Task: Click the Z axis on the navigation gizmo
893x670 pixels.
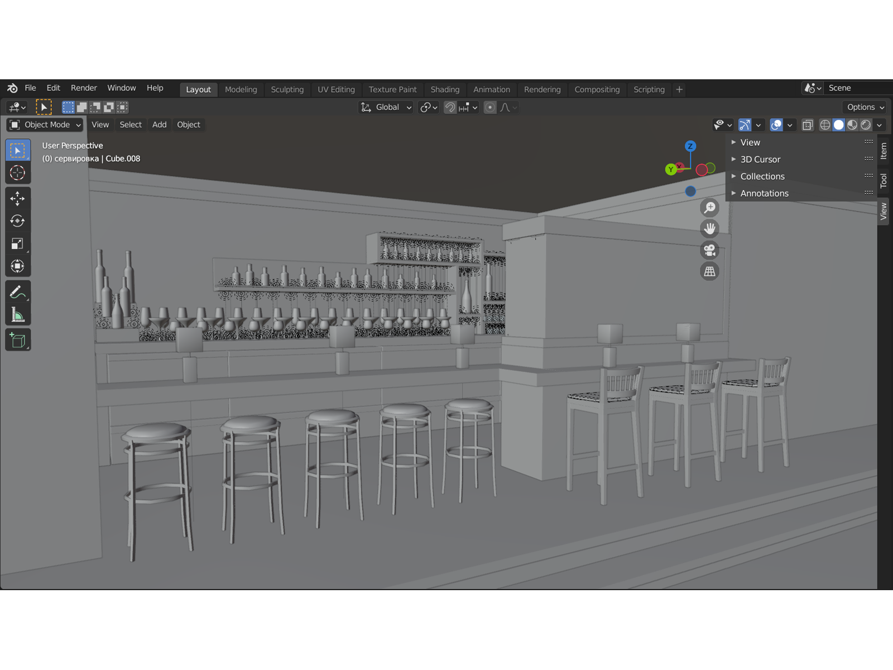Action: click(691, 146)
